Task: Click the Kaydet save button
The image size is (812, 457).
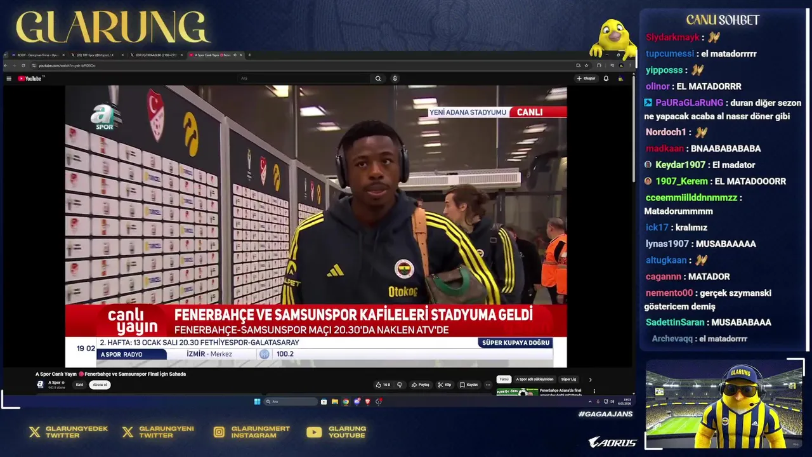Action: coord(469,385)
